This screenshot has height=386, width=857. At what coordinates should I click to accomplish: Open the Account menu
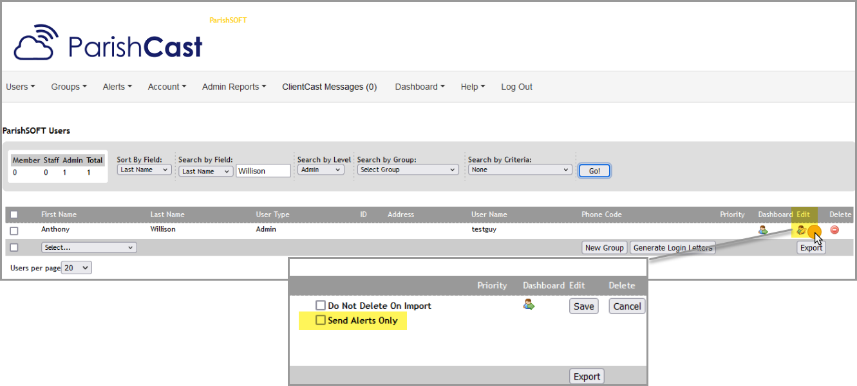click(x=167, y=87)
